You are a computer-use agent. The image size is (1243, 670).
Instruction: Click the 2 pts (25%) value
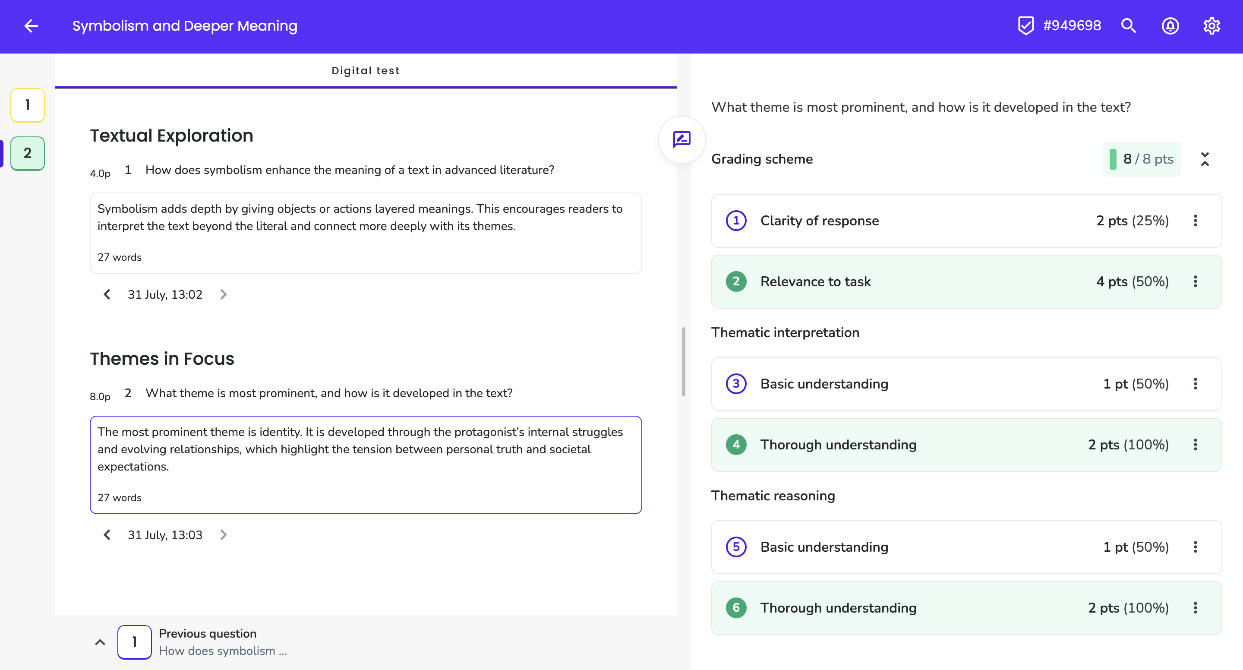click(1132, 221)
